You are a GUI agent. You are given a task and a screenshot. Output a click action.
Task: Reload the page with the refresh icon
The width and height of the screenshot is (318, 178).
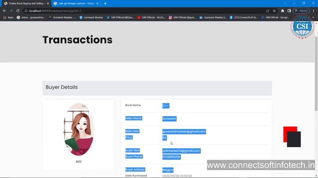pos(18,11)
